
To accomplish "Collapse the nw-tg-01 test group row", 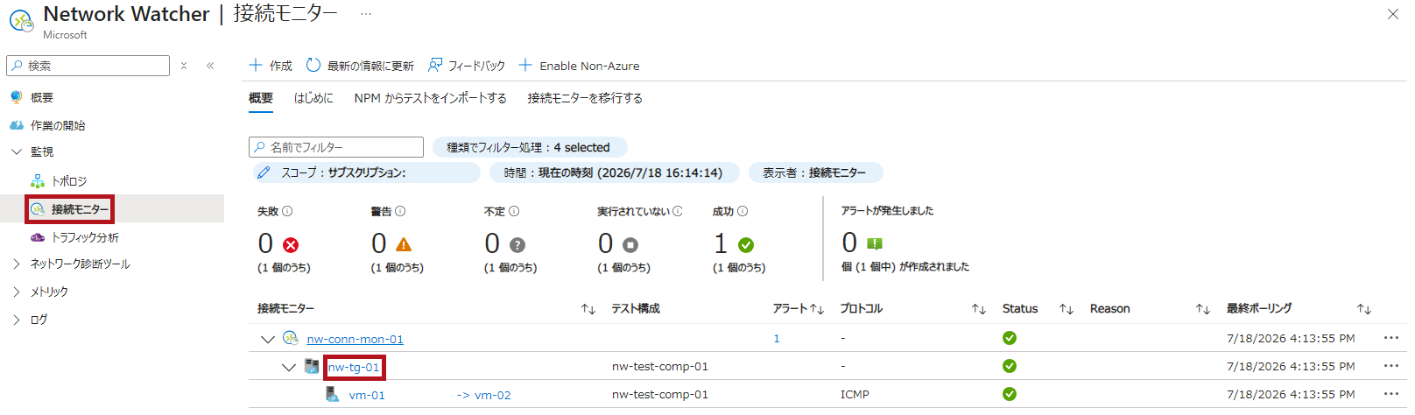I will point(288,367).
